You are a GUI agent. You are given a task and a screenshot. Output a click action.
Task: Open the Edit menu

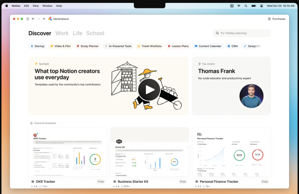pos(26,6)
